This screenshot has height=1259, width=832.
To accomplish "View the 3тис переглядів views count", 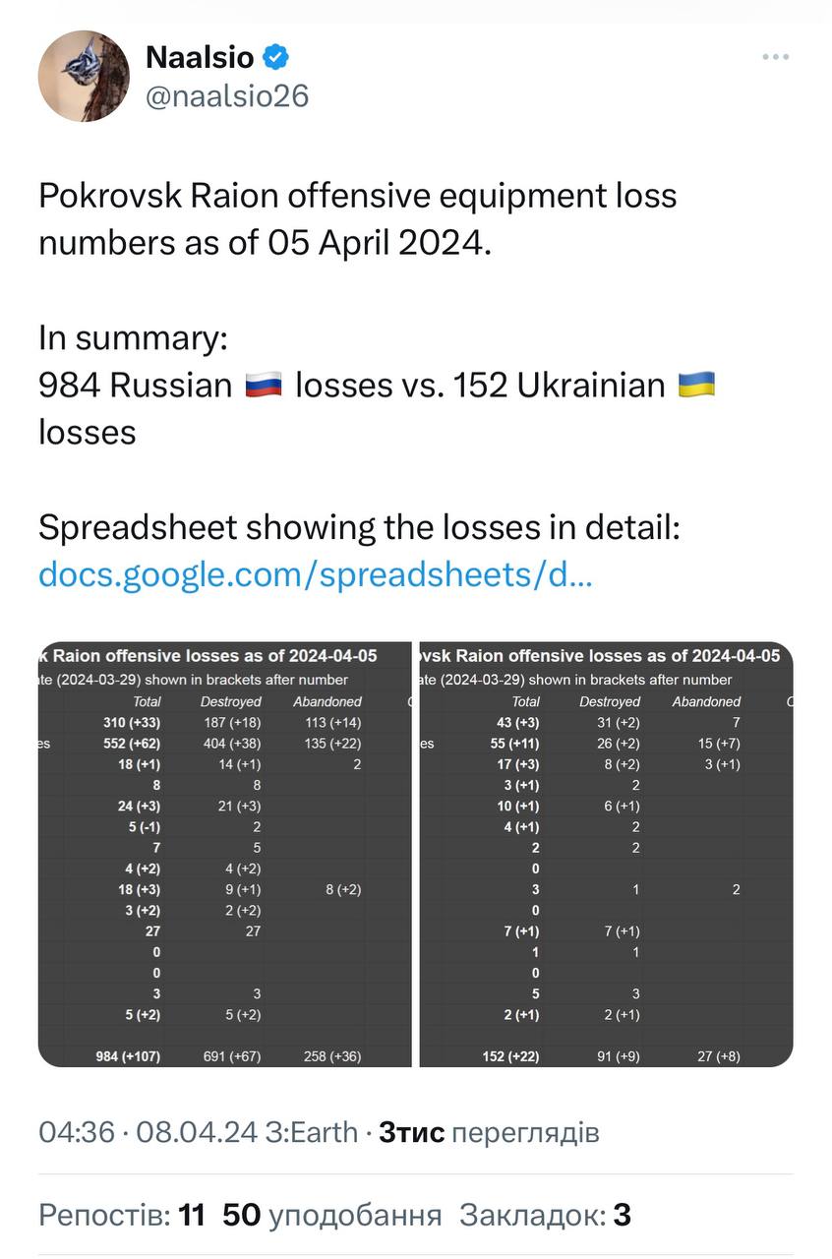I will [x=489, y=1132].
